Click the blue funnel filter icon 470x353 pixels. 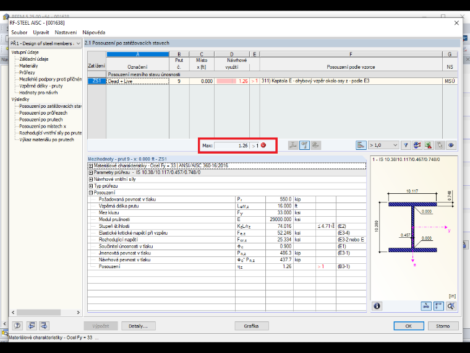pos(406,146)
